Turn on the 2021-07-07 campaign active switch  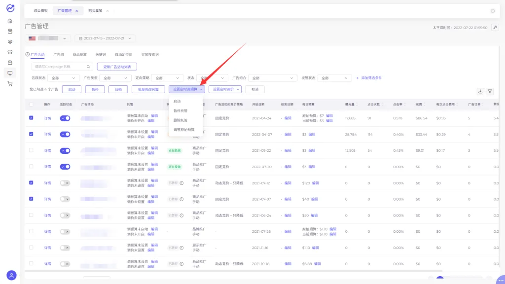tap(65, 199)
